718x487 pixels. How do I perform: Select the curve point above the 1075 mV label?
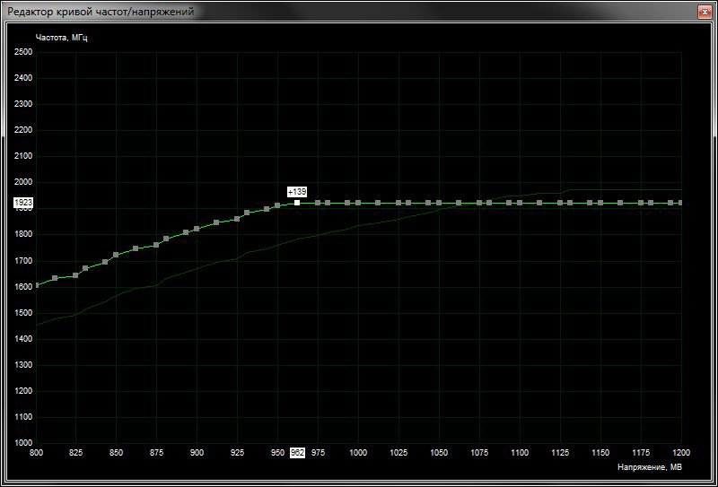tap(479, 203)
